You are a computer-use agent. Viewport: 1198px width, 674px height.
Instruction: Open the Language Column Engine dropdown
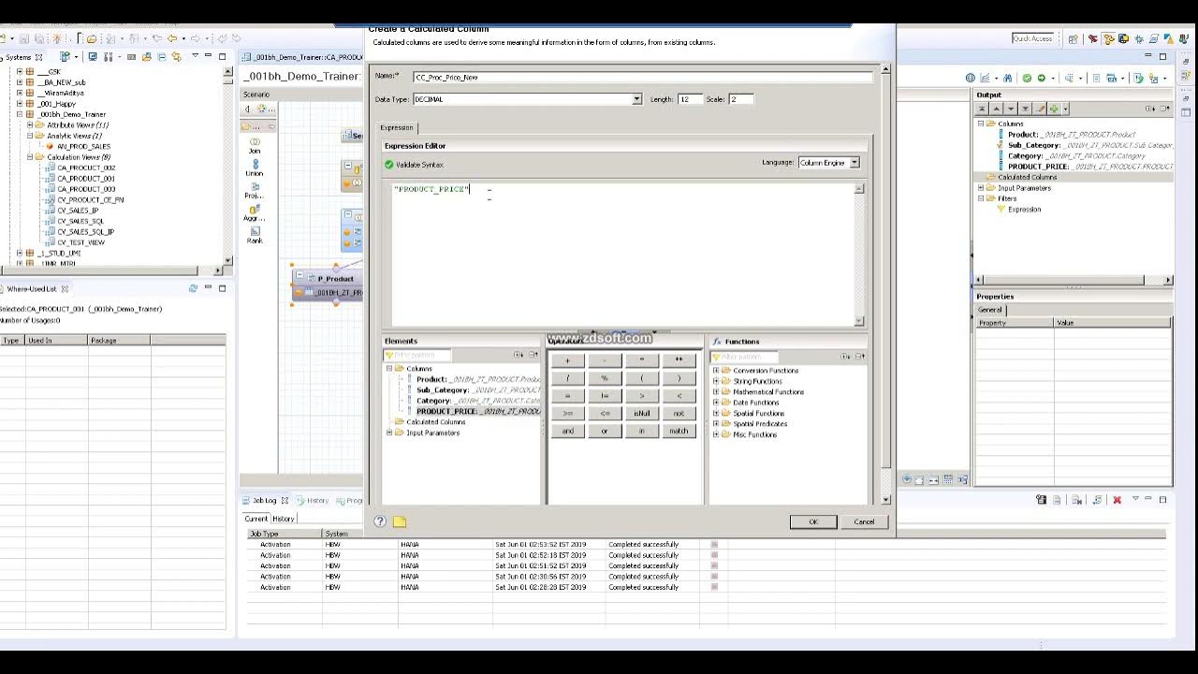pos(854,163)
